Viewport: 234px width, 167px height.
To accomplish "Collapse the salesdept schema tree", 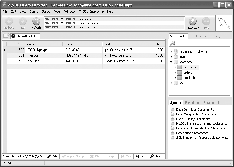I will (x=171, y=62).
